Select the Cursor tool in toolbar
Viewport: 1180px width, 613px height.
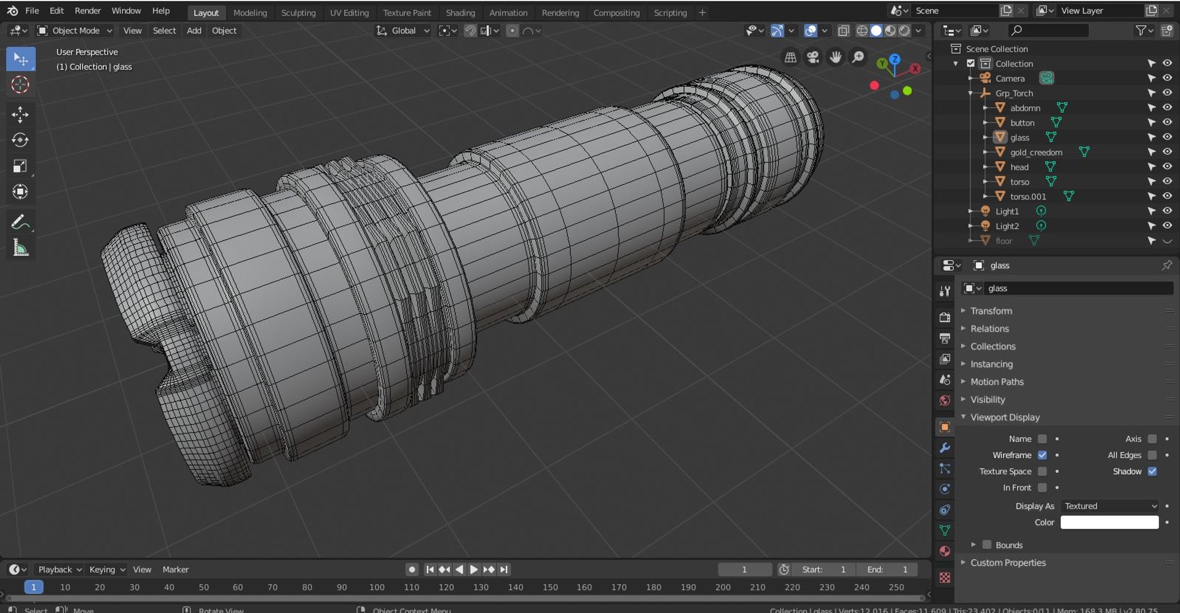pos(20,85)
